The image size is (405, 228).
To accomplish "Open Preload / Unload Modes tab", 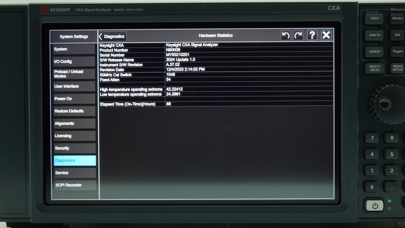I will click(74, 74).
